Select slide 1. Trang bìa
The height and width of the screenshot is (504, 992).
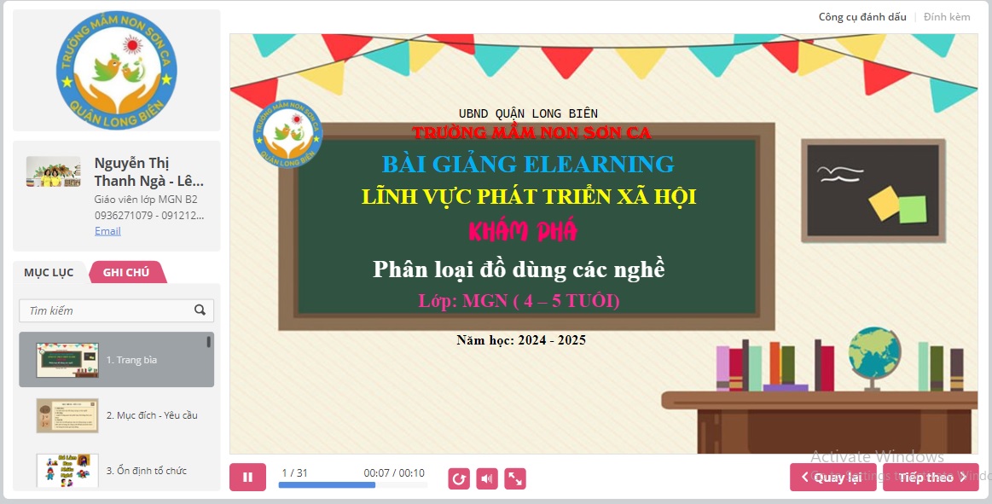pyautogui.click(x=116, y=360)
